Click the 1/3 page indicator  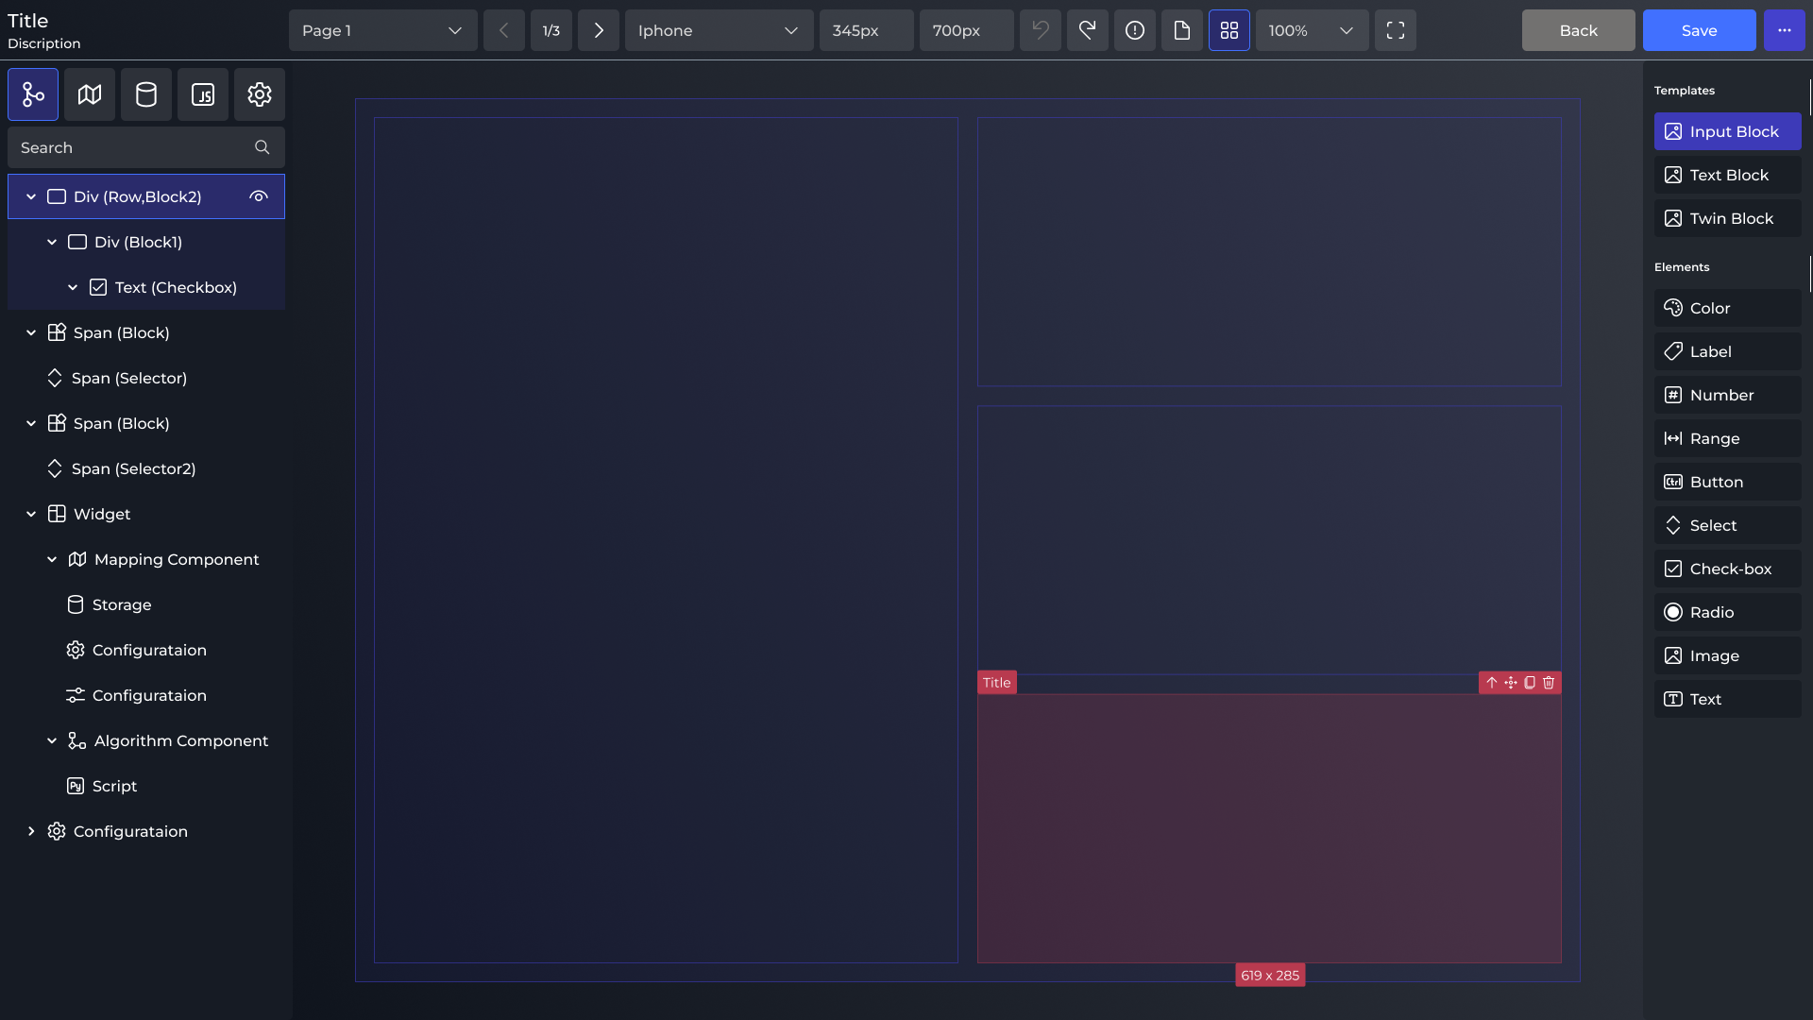[551, 30]
